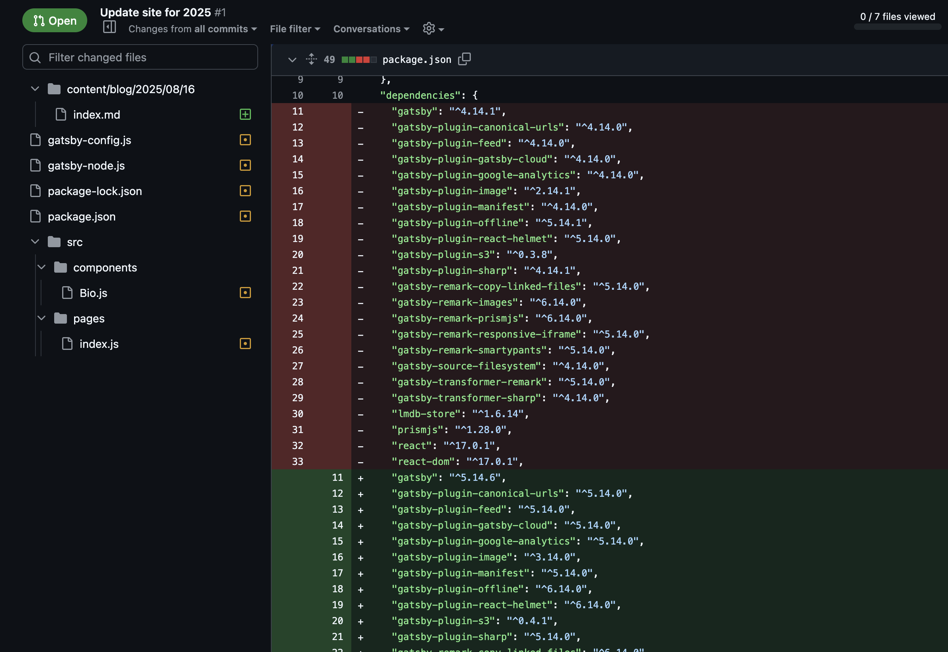Copy package.json file path icon
948x652 pixels.
pyautogui.click(x=464, y=59)
